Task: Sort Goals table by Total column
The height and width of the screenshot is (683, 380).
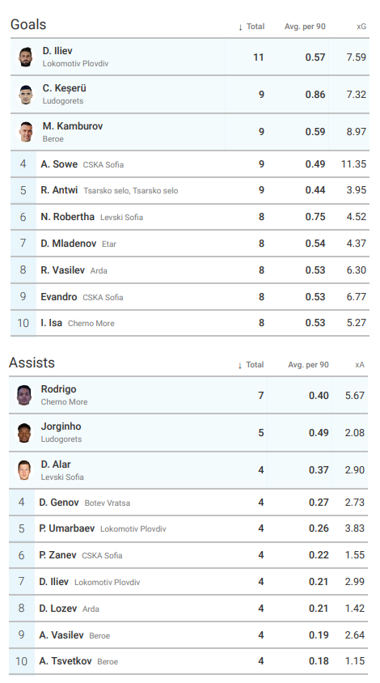Action: (251, 27)
